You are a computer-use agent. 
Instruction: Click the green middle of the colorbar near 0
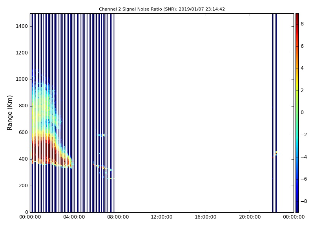coord(297,113)
